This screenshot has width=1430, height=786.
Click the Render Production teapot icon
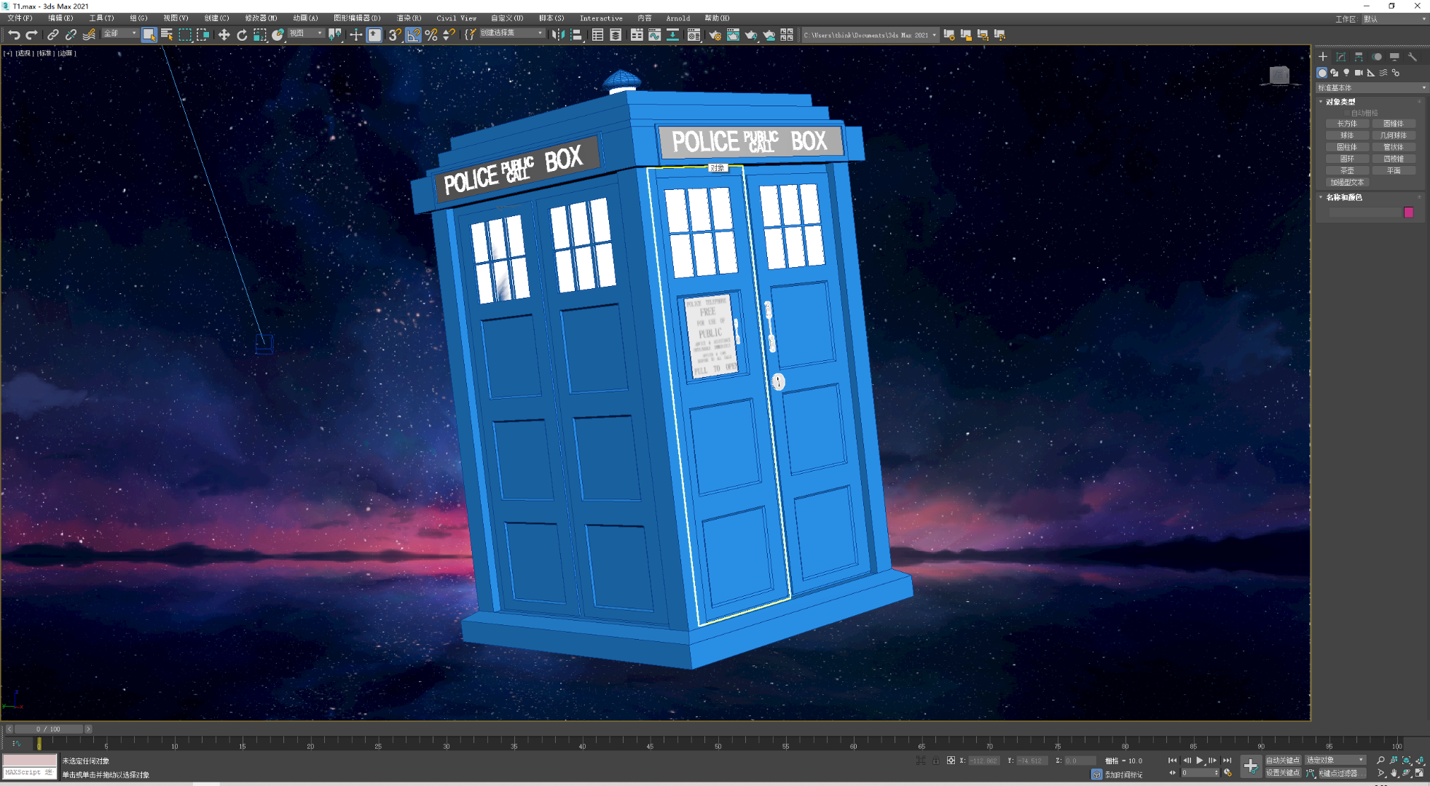[750, 34]
